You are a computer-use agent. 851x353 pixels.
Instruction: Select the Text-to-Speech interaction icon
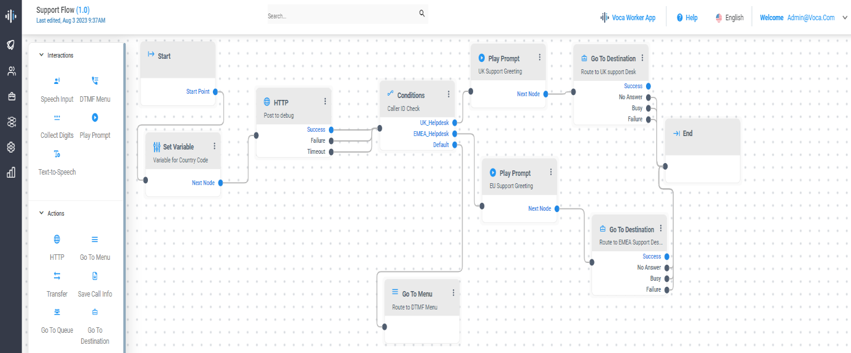[56, 154]
